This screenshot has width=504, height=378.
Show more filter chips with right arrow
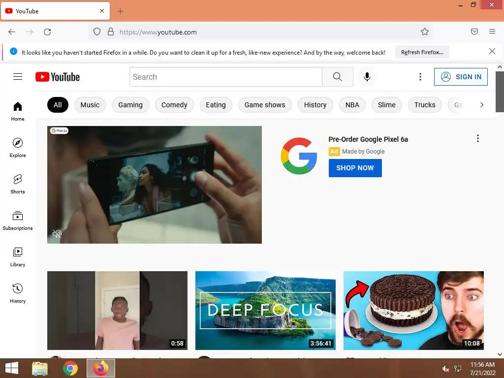coord(481,105)
